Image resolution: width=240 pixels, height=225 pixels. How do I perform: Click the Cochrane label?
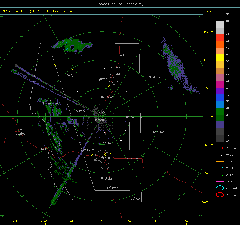click(87, 150)
